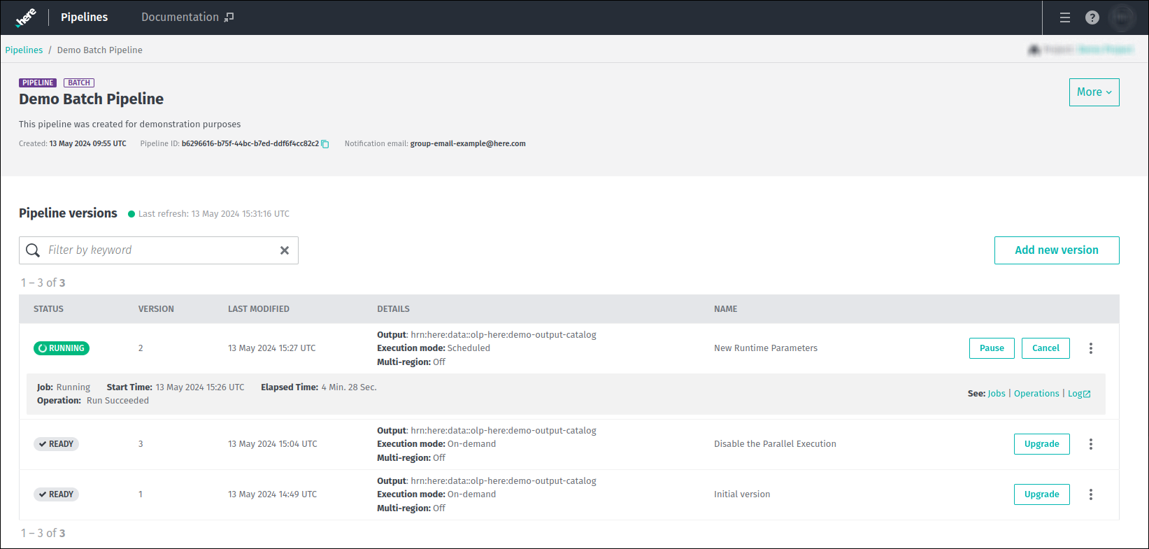This screenshot has height=549, width=1149.
Task: Click the New Runtime Parameters name
Action: 766,348
